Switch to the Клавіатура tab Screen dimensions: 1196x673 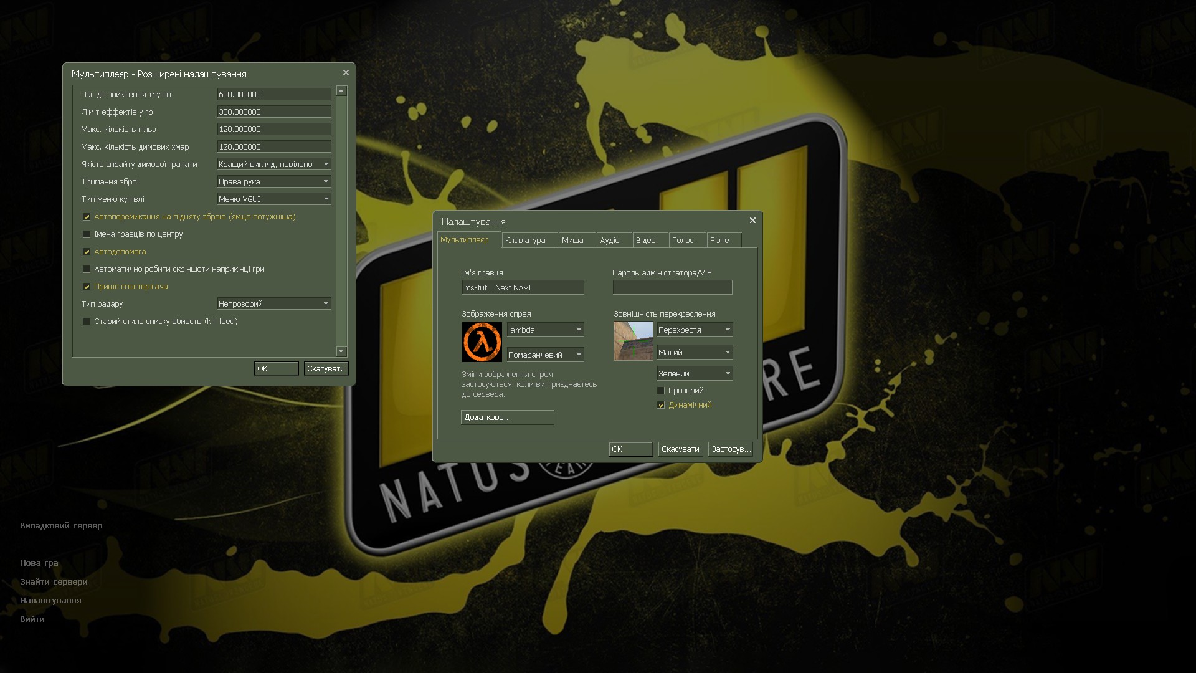pos(525,241)
